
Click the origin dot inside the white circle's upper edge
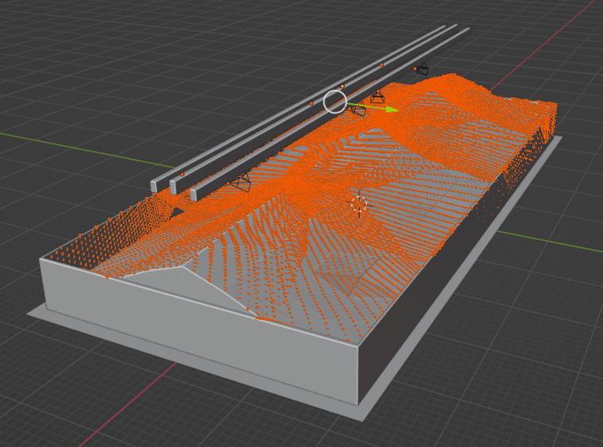click(342, 86)
